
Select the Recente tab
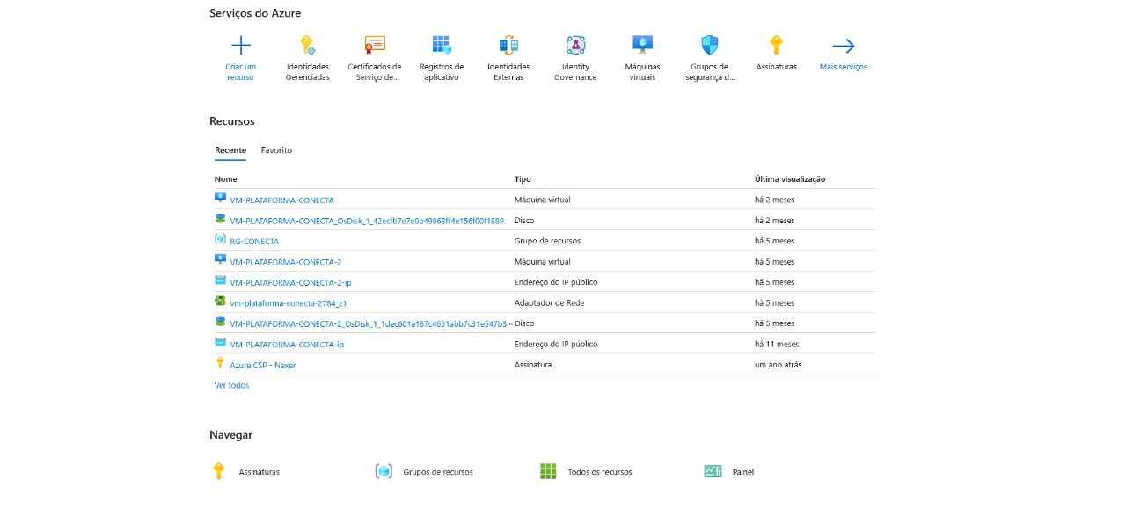point(230,150)
